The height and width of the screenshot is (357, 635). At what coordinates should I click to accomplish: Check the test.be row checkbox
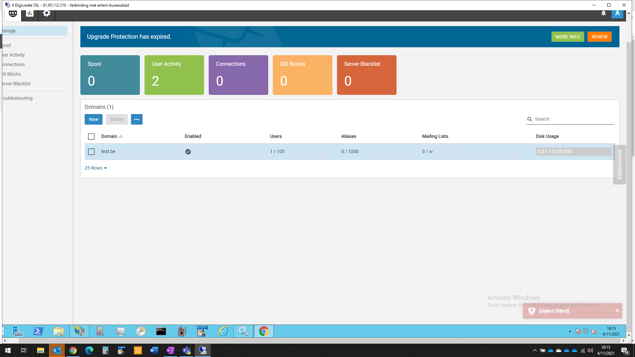pyautogui.click(x=91, y=152)
